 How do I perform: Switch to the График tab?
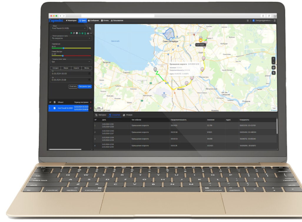[x=128, y=115]
